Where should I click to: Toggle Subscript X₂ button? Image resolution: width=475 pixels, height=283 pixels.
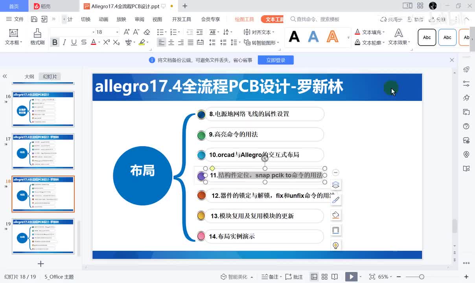pyautogui.click(x=116, y=42)
